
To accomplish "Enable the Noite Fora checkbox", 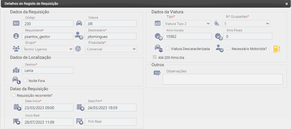I will pyautogui.click(x=25, y=80).
